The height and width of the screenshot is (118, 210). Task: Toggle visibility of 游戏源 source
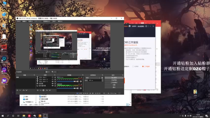click(x=52, y=83)
